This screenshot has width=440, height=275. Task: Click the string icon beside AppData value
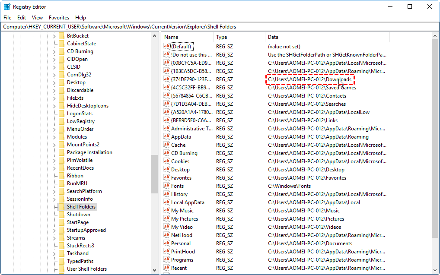167,136
